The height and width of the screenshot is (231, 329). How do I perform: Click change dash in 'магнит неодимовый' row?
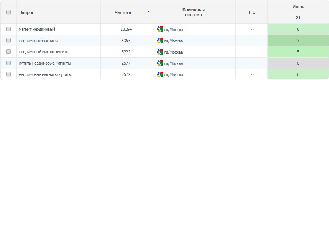click(x=251, y=29)
